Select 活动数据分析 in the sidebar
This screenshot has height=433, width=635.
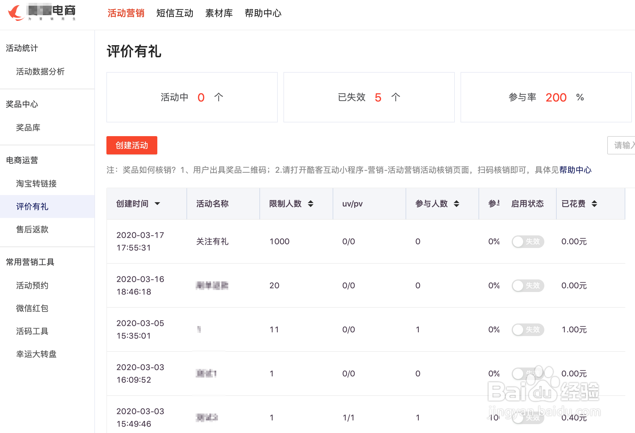40,72
